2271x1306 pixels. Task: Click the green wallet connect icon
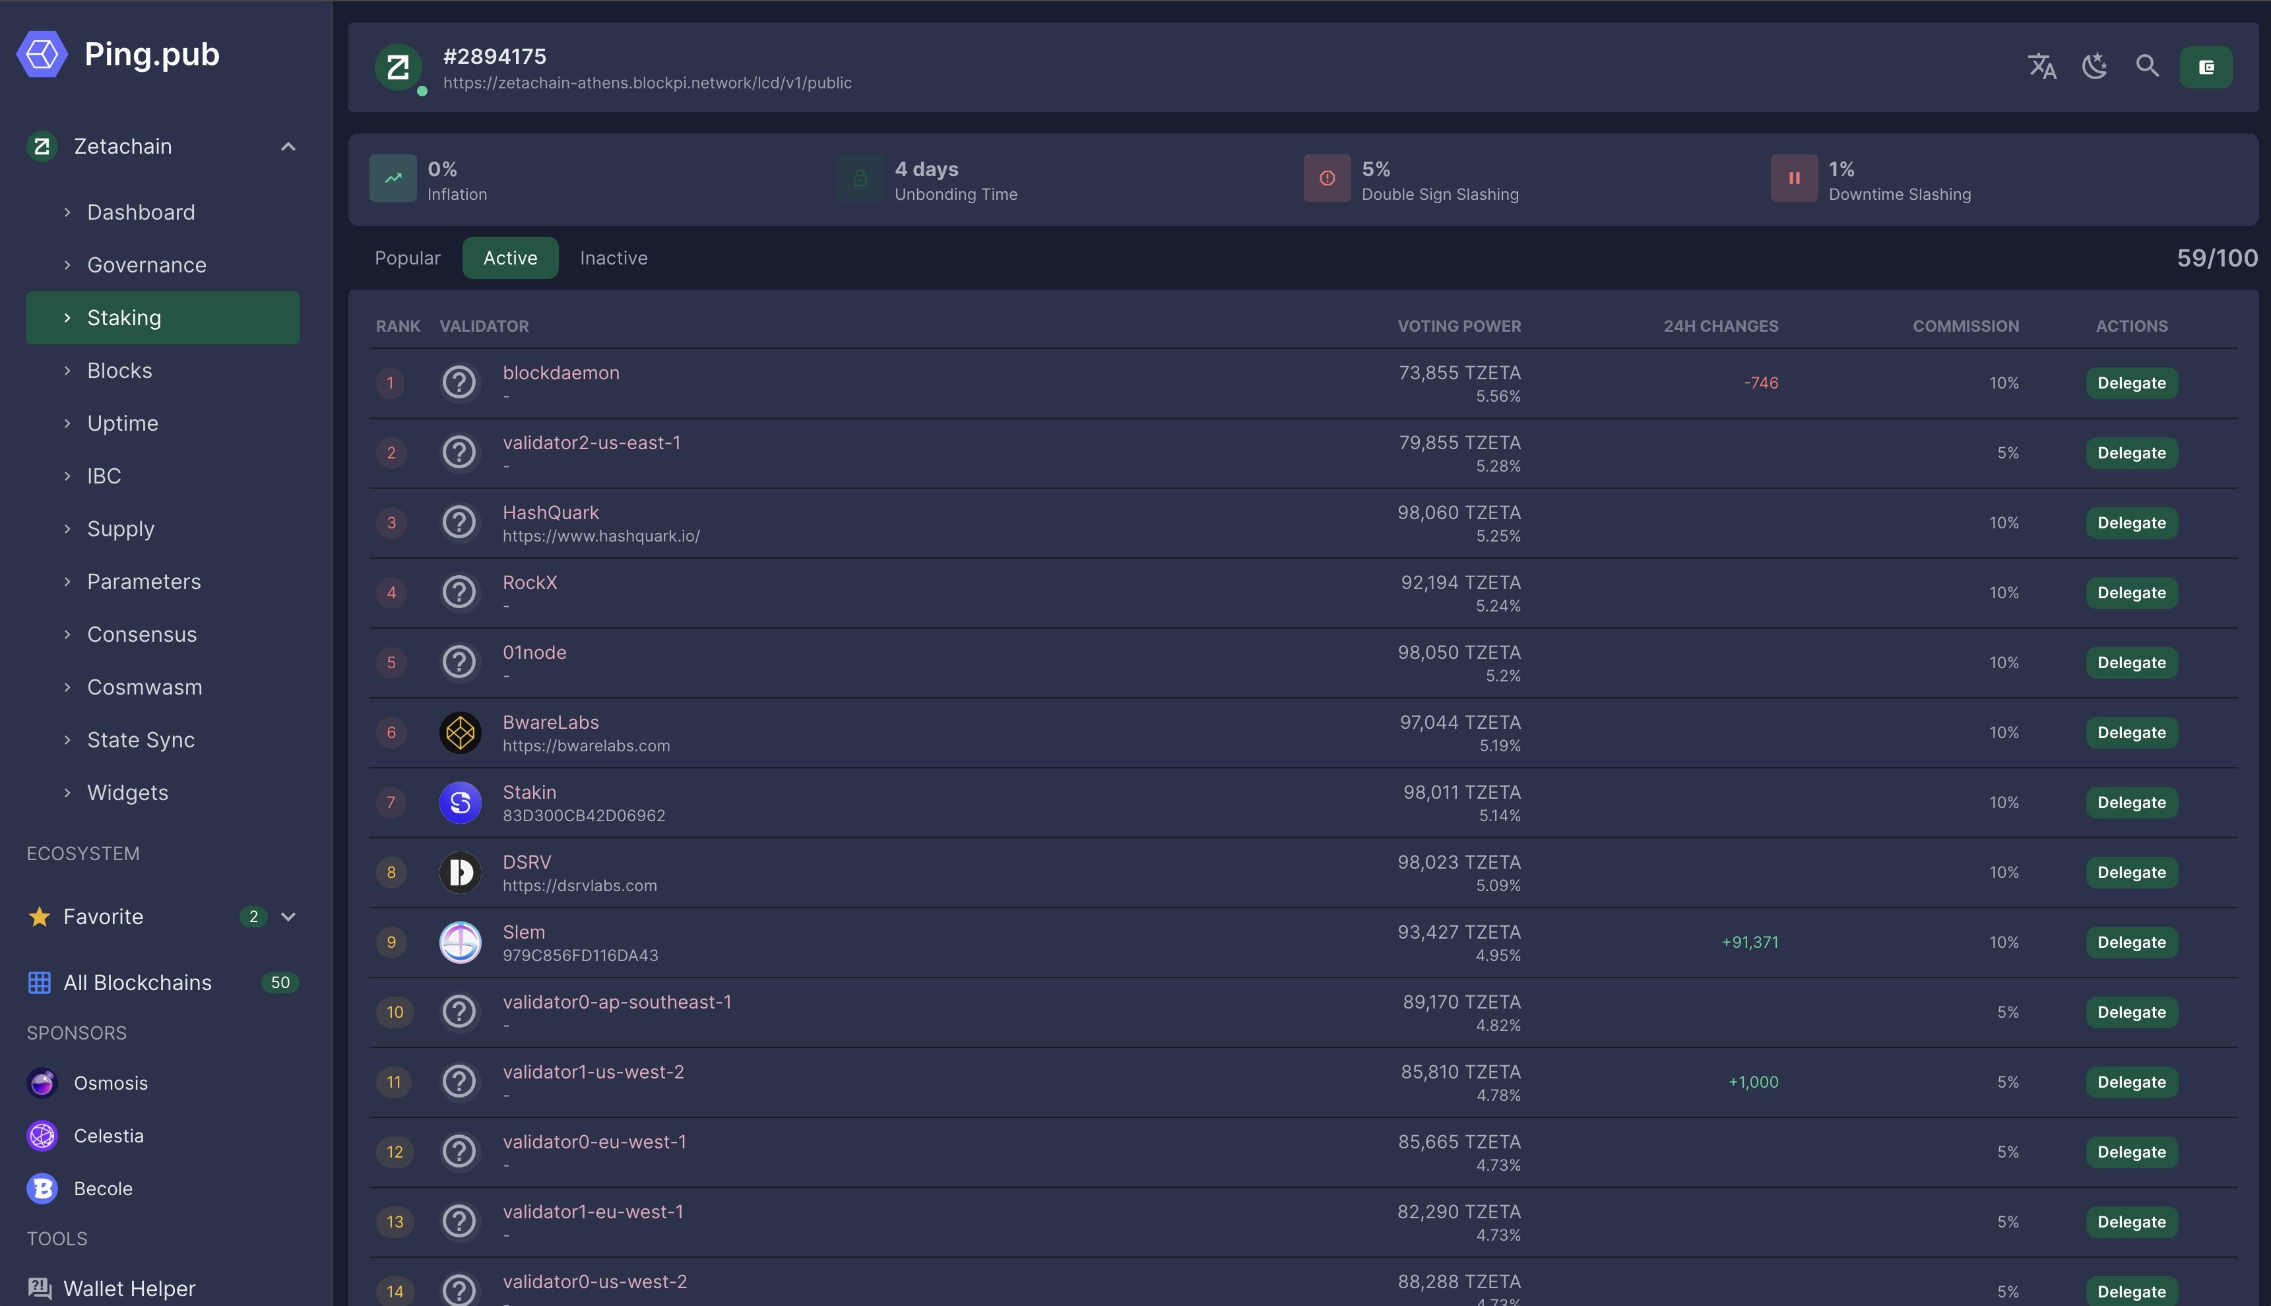2206,67
